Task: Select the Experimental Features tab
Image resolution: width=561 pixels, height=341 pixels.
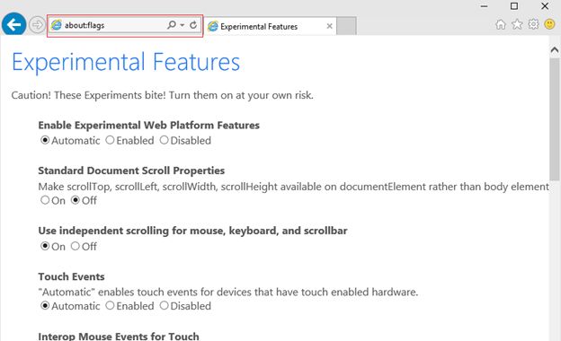Action: [271, 26]
